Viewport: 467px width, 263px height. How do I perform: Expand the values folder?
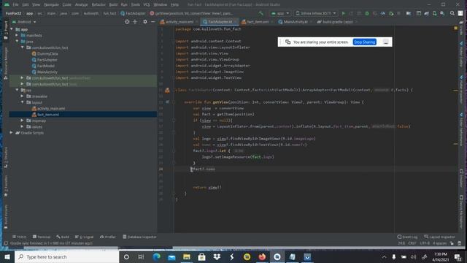tap(23, 126)
